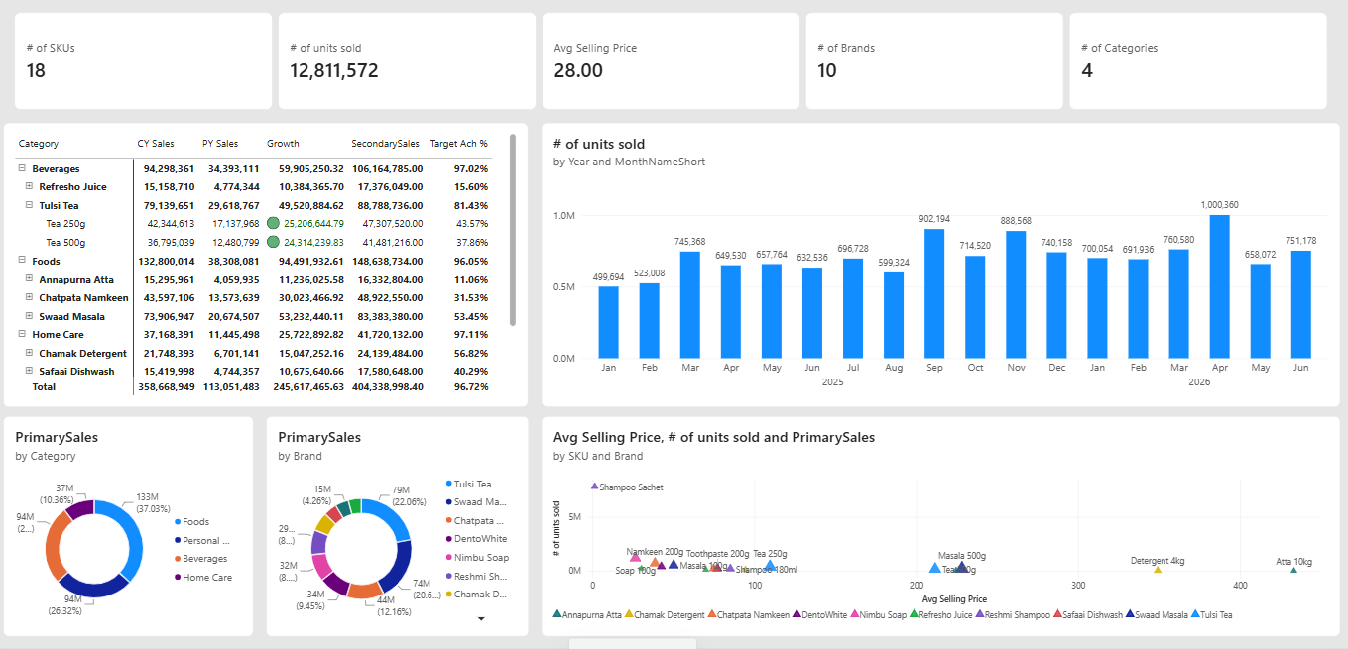This screenshot has width=1348, height=649.
Task: Click the Detergent 4kg triangle marker
Action: tap(1158, 569)
